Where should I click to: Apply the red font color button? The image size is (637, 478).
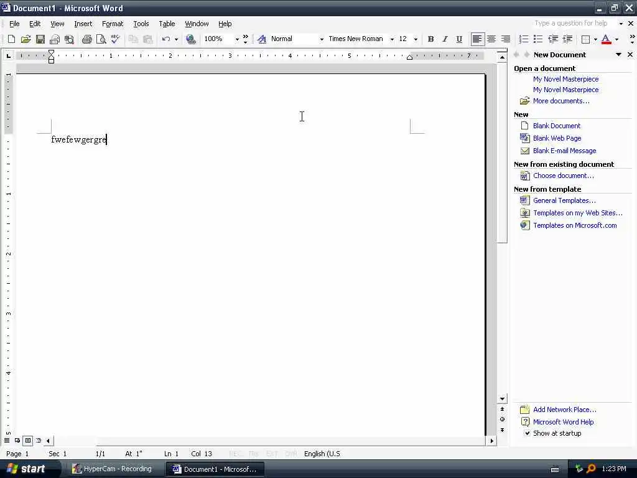[606, 39]
